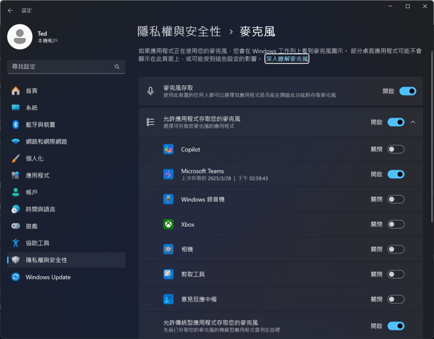
Task: Click the 遊戲 controller icon in sidebar
Action: pos(15,226)
